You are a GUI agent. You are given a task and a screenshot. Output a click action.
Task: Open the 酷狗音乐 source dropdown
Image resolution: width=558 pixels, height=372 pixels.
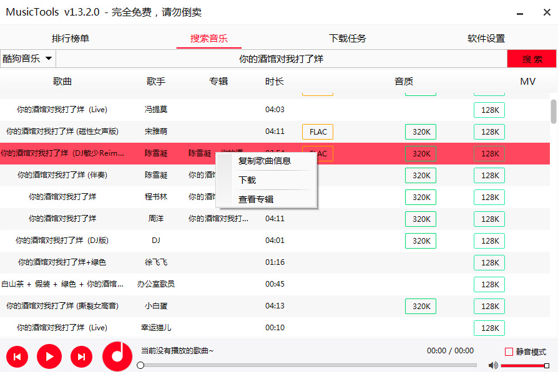click(x=27, y=59)
